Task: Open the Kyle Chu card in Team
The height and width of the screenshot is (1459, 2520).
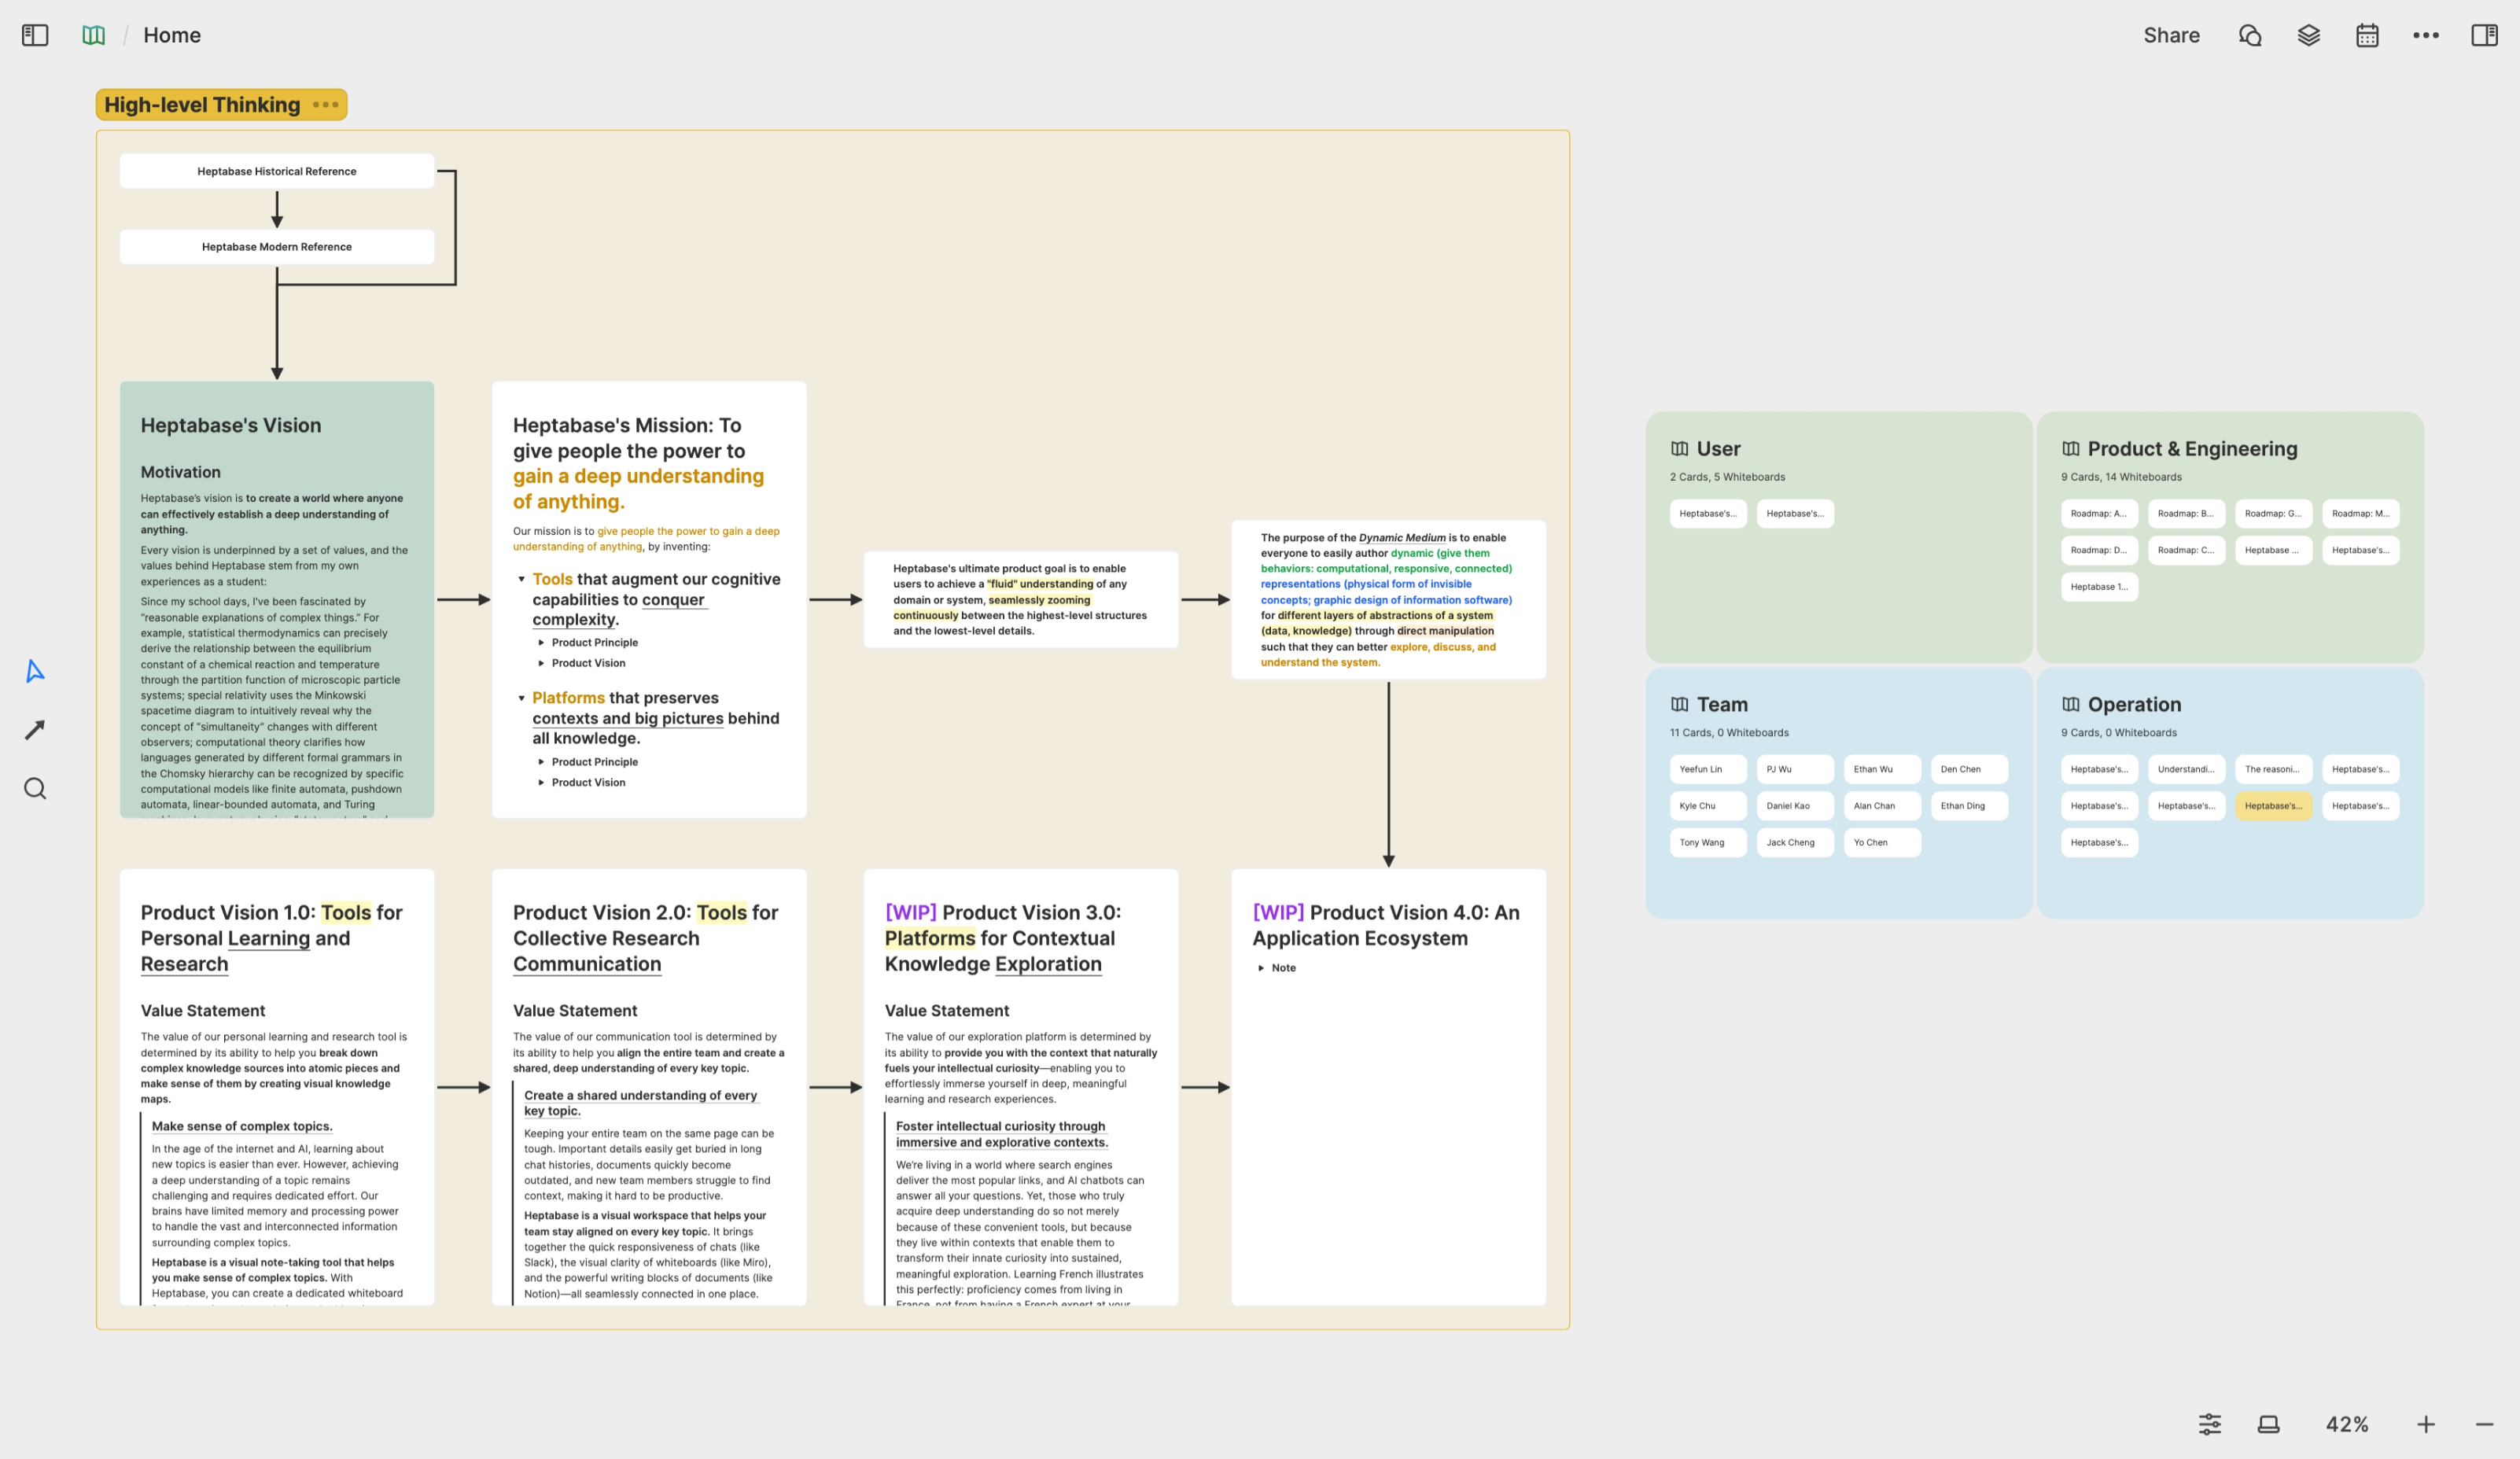Action: coord(1708,806)
